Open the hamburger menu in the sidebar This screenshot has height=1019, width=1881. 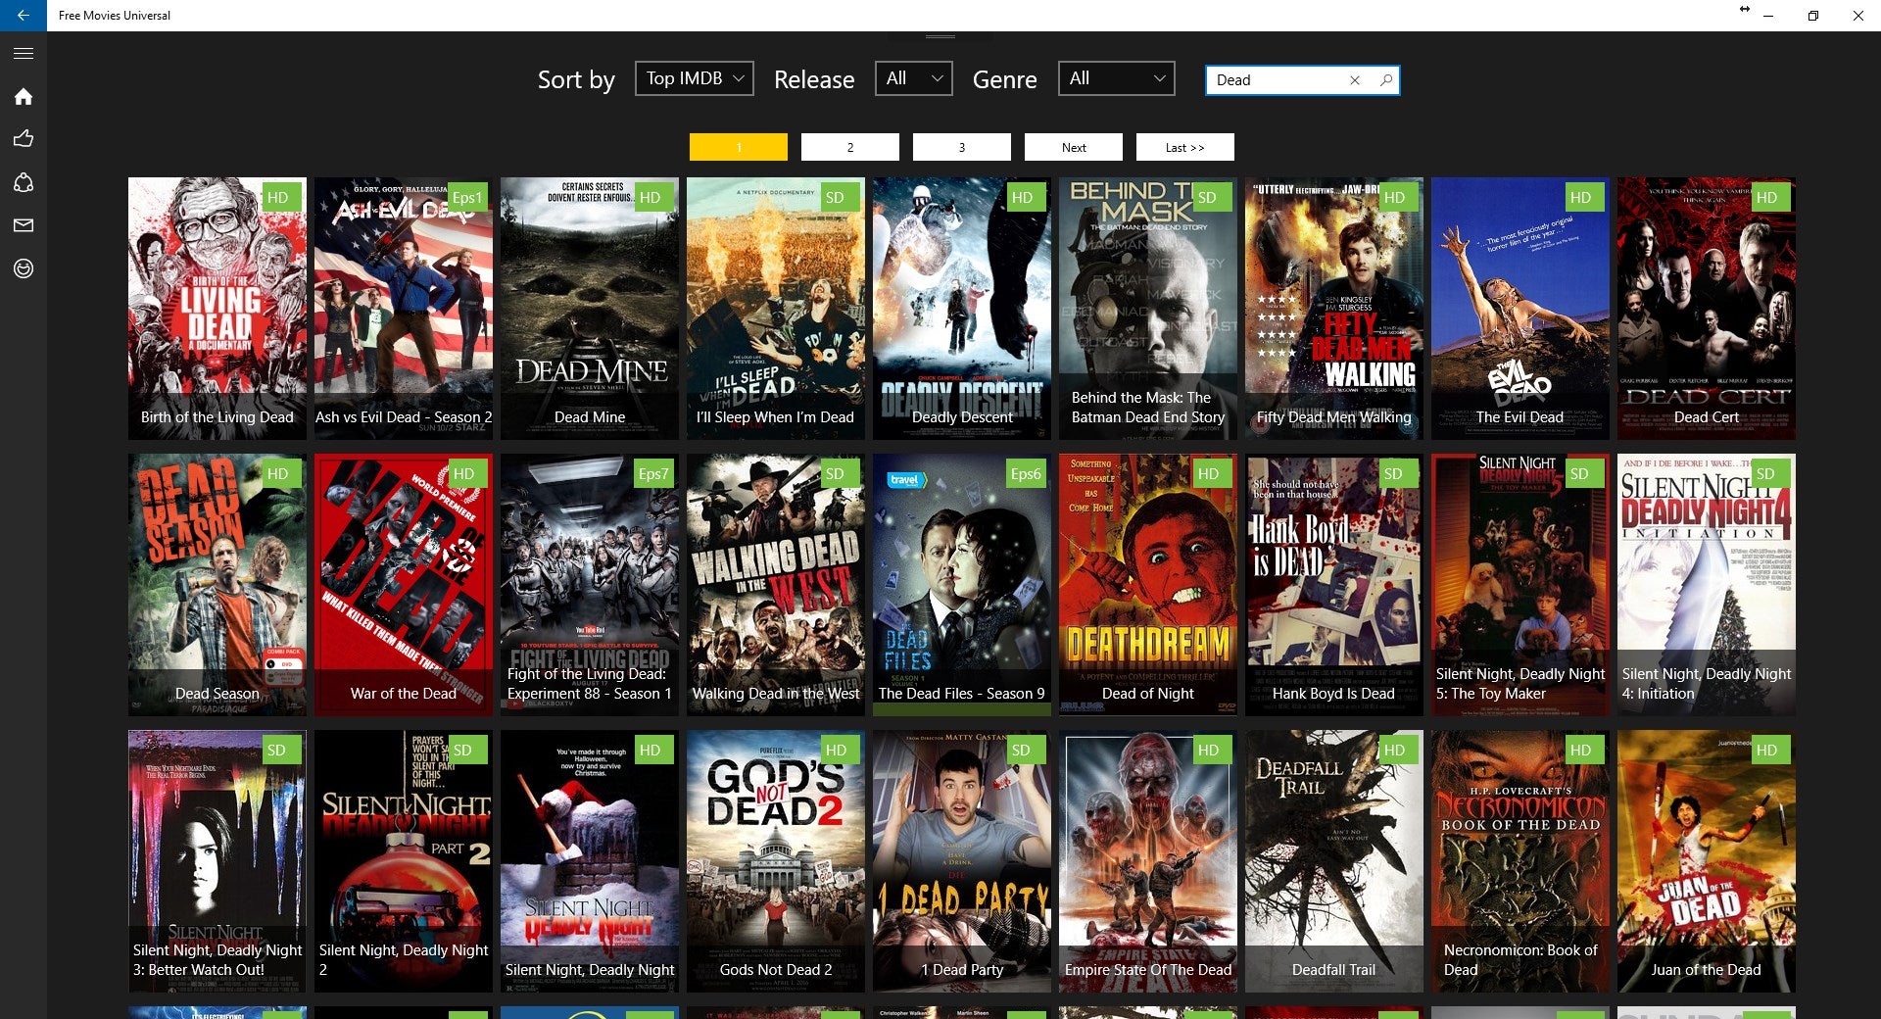24,53
